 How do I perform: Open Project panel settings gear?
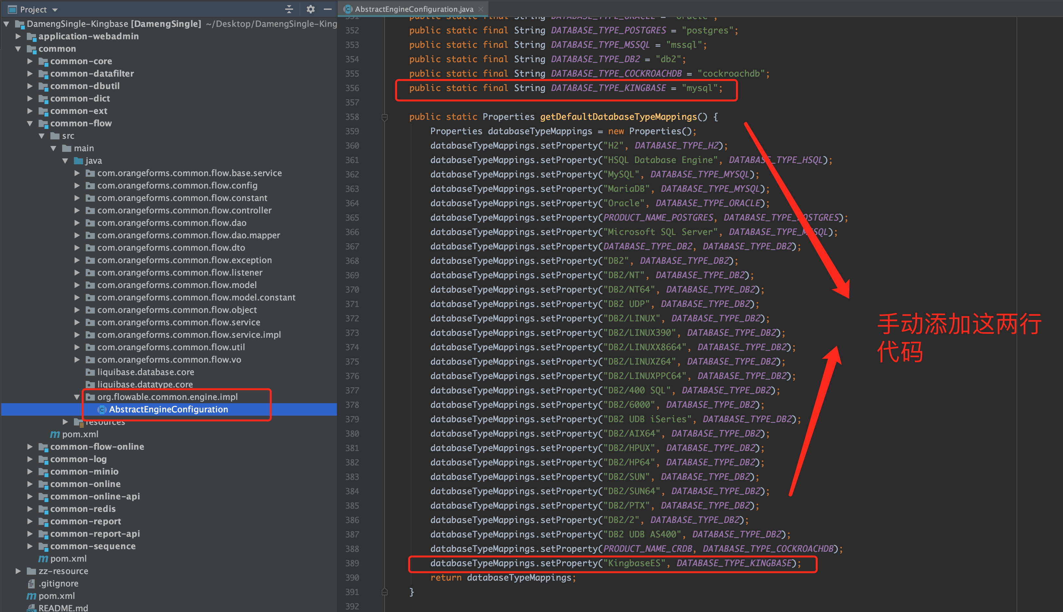310,9
